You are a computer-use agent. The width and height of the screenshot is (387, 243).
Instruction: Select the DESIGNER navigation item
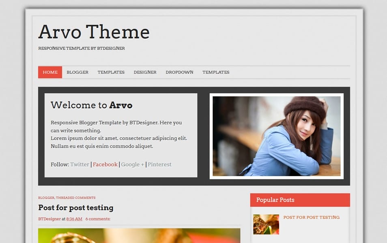click(144, 72)
